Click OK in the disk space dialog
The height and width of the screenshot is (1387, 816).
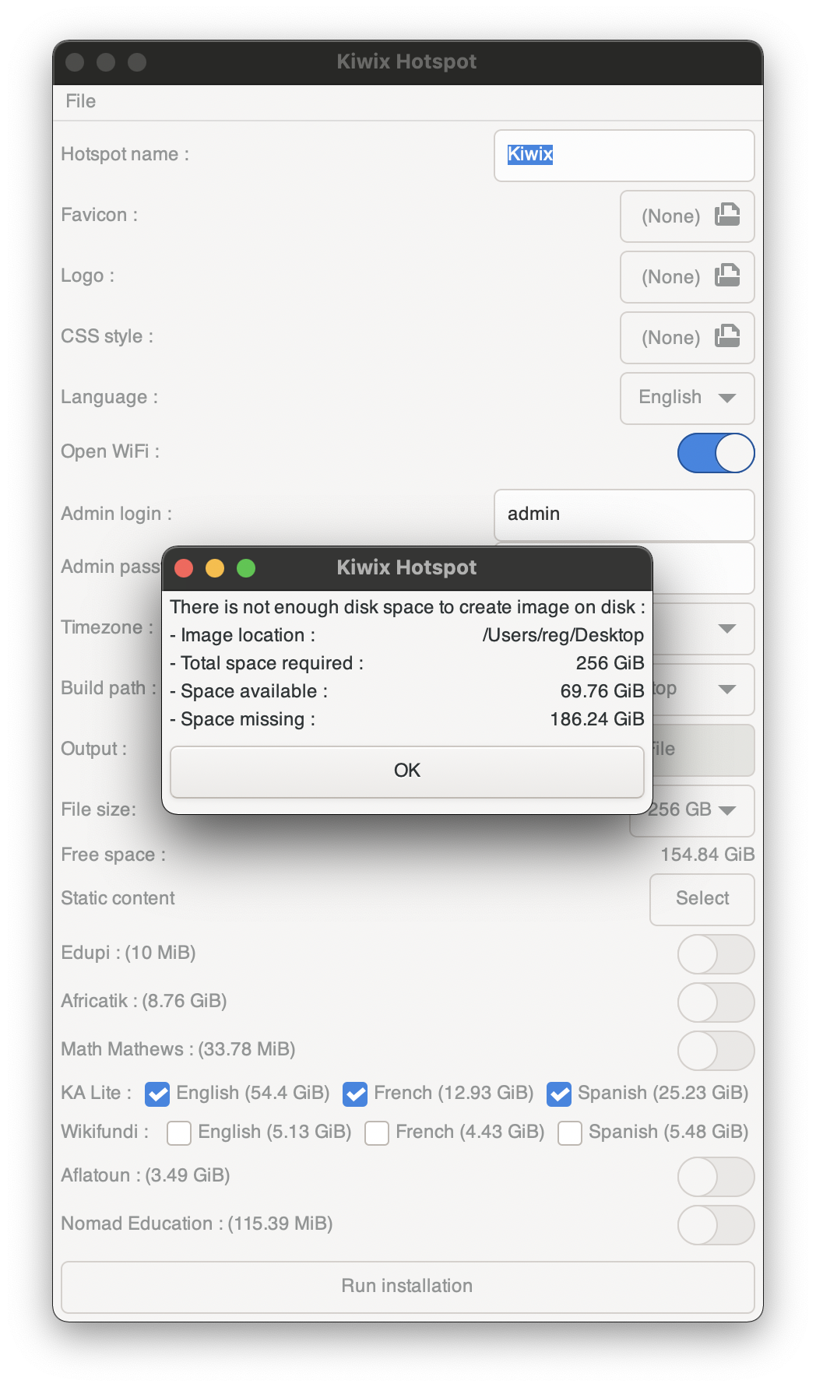(407, 771)
